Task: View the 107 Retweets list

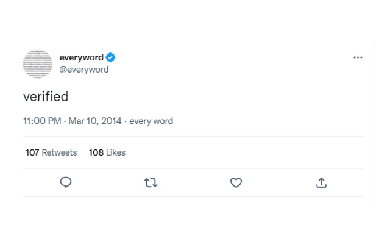Action: (x=51, y=152)
